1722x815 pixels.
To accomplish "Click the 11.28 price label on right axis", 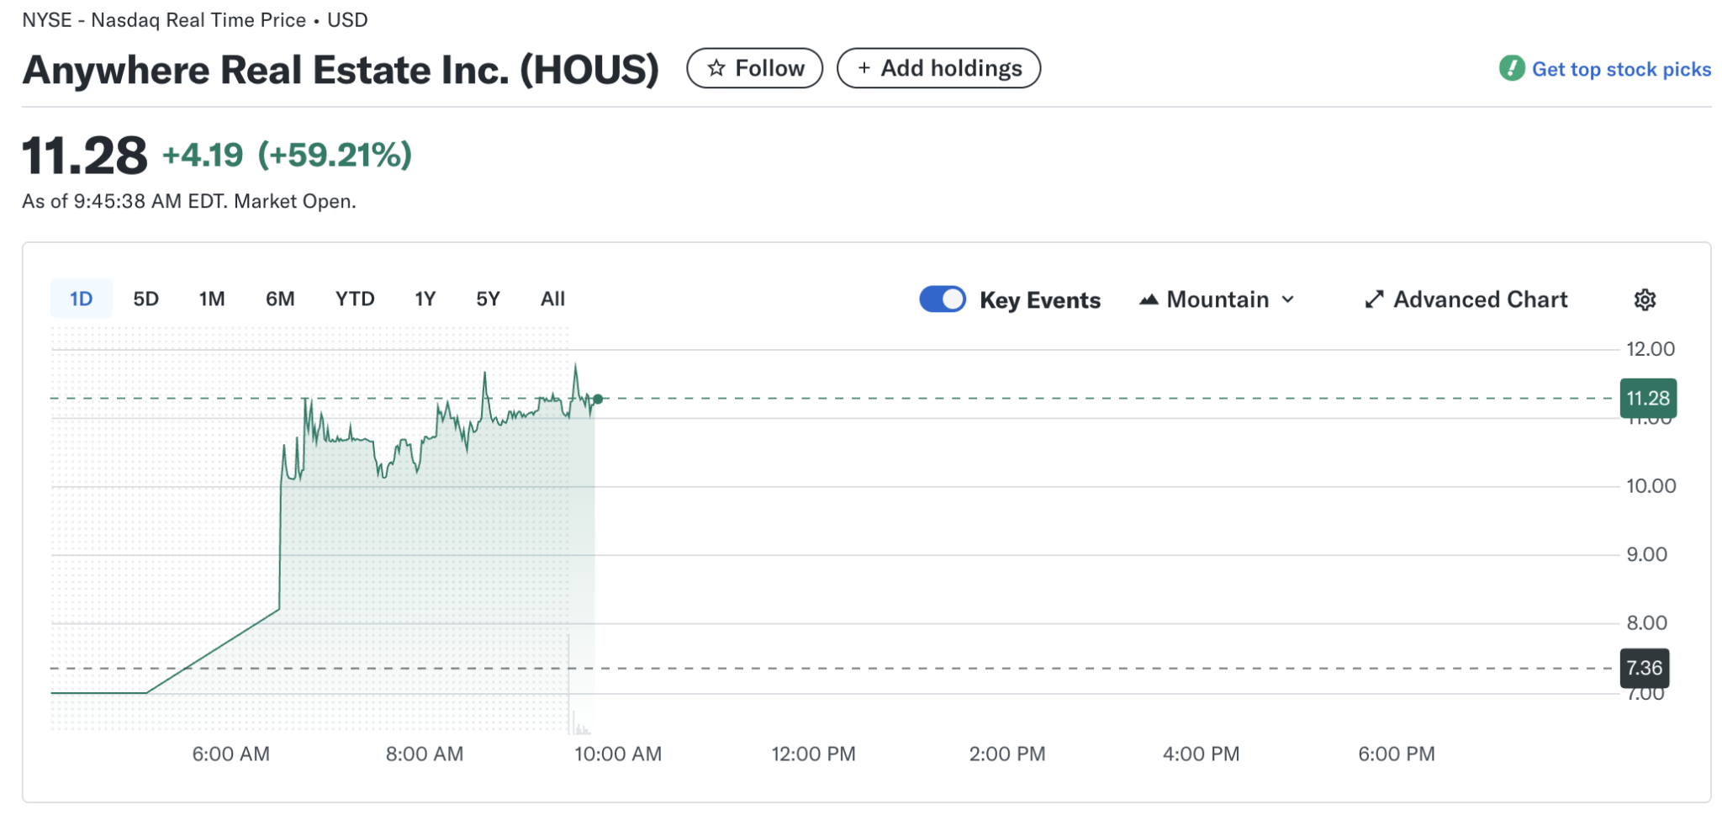I will (1648, 398).
